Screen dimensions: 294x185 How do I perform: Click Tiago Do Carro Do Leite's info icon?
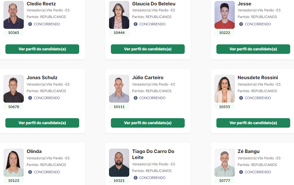[136, 178]
